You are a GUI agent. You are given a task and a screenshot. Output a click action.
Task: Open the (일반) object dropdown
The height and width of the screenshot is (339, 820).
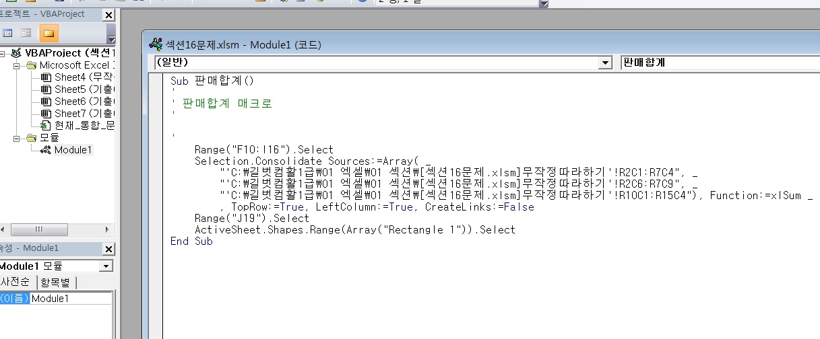(605, 63)
